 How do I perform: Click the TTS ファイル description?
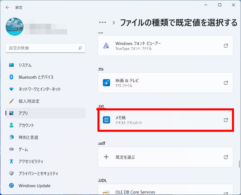tap(124, 86)
